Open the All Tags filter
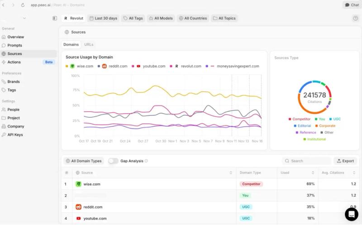Viewport: 362px width, 225px height. tap(133, 18)
